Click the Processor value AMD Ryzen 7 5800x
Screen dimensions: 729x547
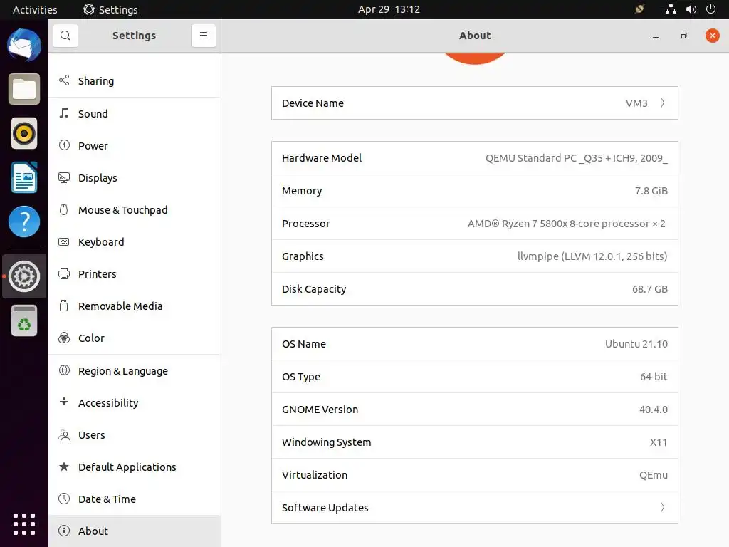566,224
